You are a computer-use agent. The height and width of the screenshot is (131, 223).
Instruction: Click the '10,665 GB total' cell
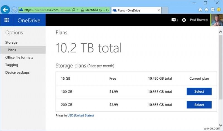pyautogui.click(x=160, y=105)
